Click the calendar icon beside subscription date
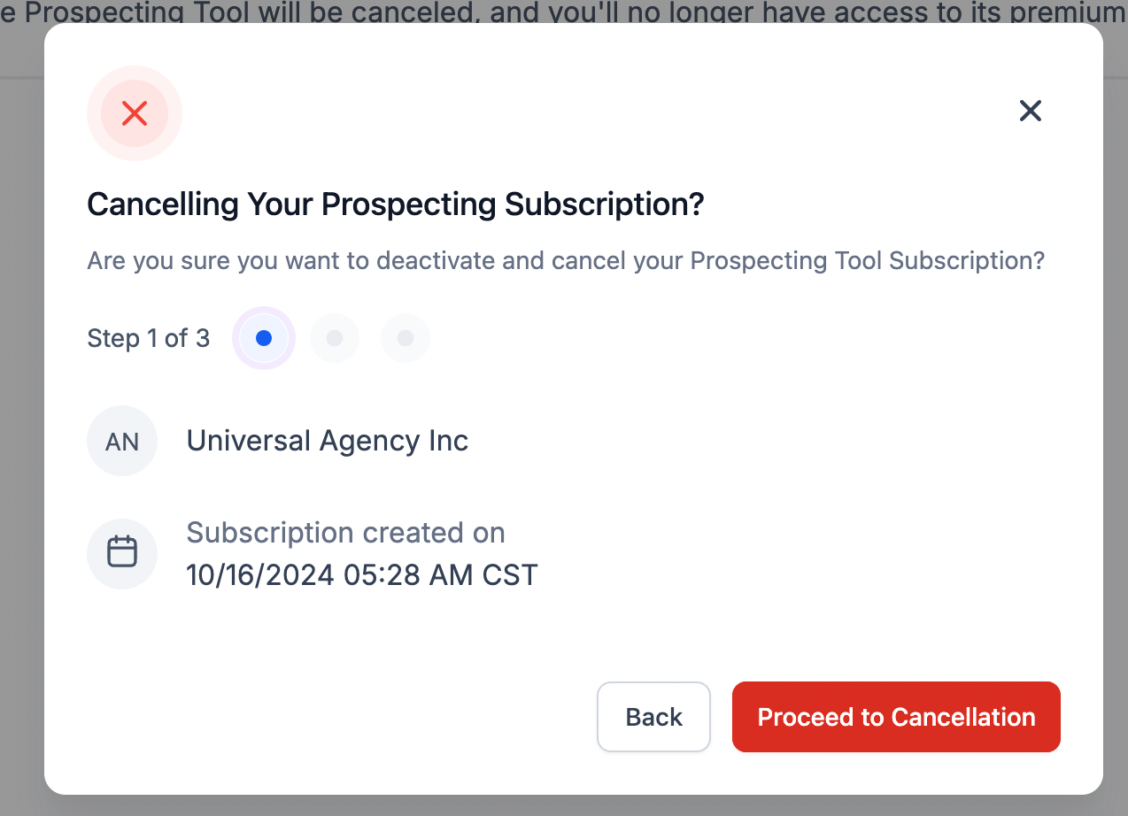The image size is (1128, 816). pyautogui.click(x=122, y=554)
